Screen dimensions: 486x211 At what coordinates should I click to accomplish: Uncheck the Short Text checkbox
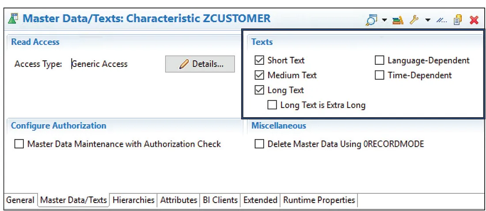pos(259,60)
